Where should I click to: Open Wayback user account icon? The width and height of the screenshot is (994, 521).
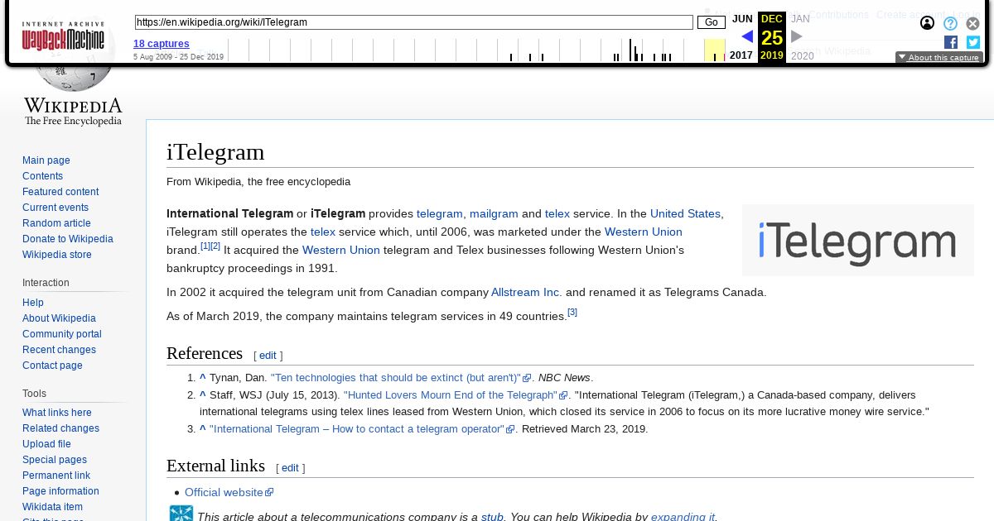927,23
